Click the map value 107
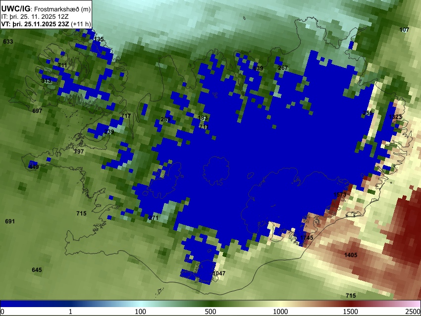 click(404, 30)
